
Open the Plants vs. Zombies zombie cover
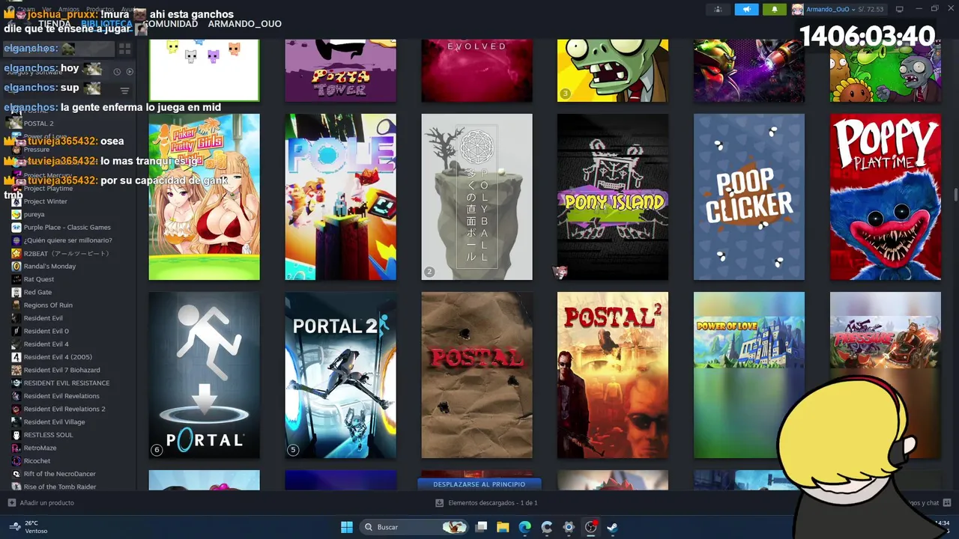613,70
